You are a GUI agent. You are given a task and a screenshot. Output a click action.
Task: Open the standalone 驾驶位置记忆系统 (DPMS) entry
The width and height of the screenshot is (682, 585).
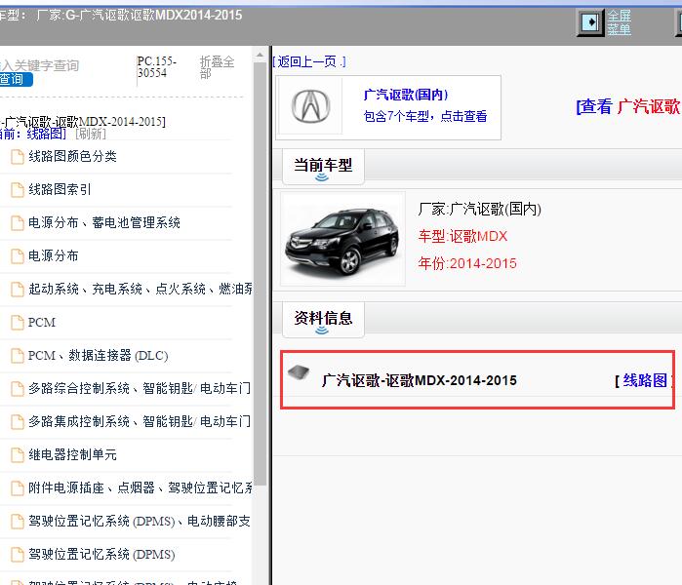(101, 555)
